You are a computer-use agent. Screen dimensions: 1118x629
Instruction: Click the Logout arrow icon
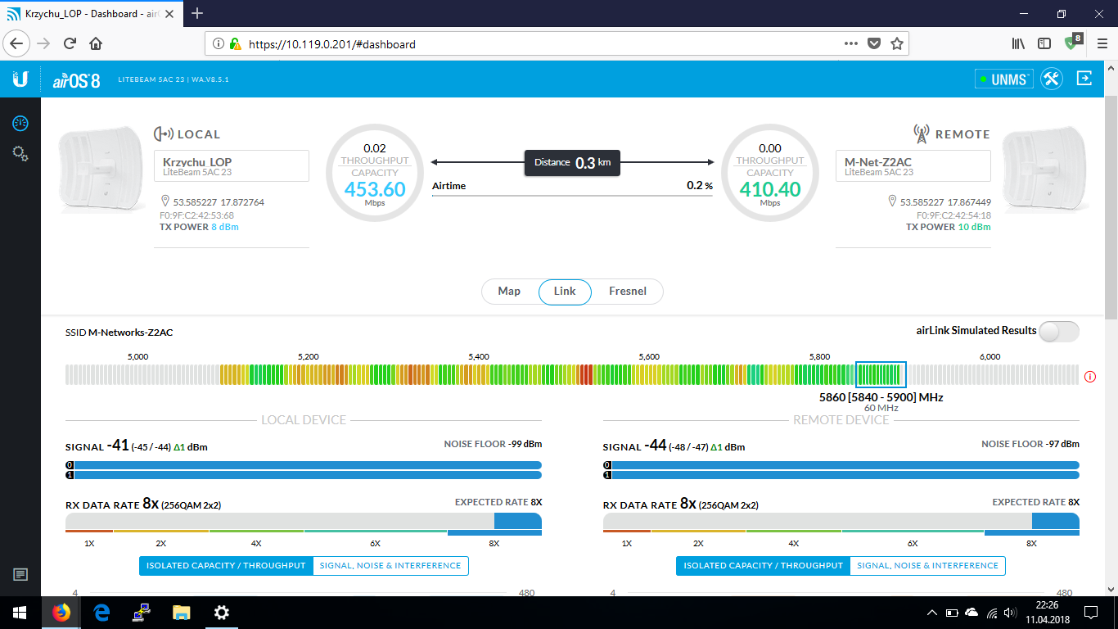click(x=1084, y=79)
